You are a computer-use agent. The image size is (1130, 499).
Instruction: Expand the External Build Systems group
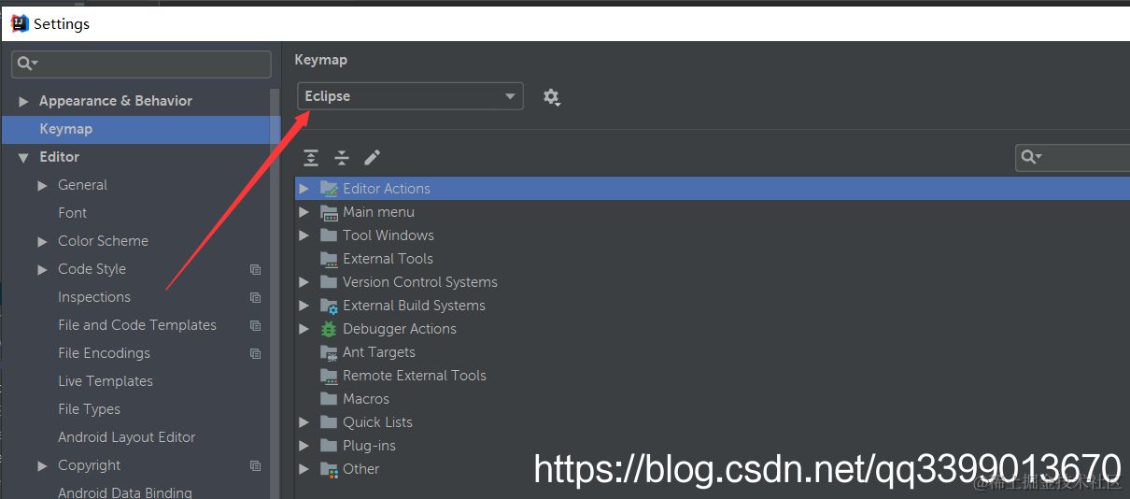tap(304, 305)
